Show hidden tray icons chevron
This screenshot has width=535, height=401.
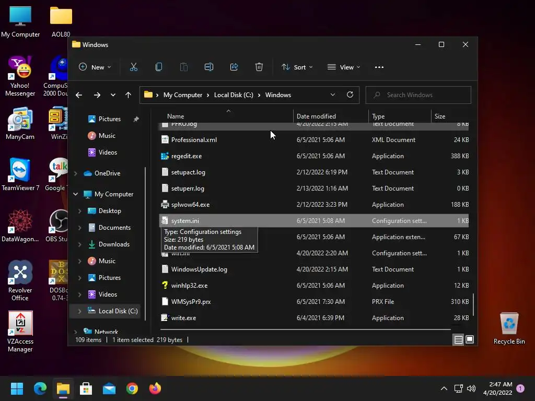[x=444, y=388]
